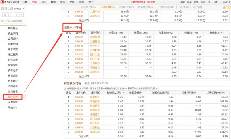Open 四川九洲 in the 财务状况排名 table
This screenshot has height=139, width=231.
[95, 119]
